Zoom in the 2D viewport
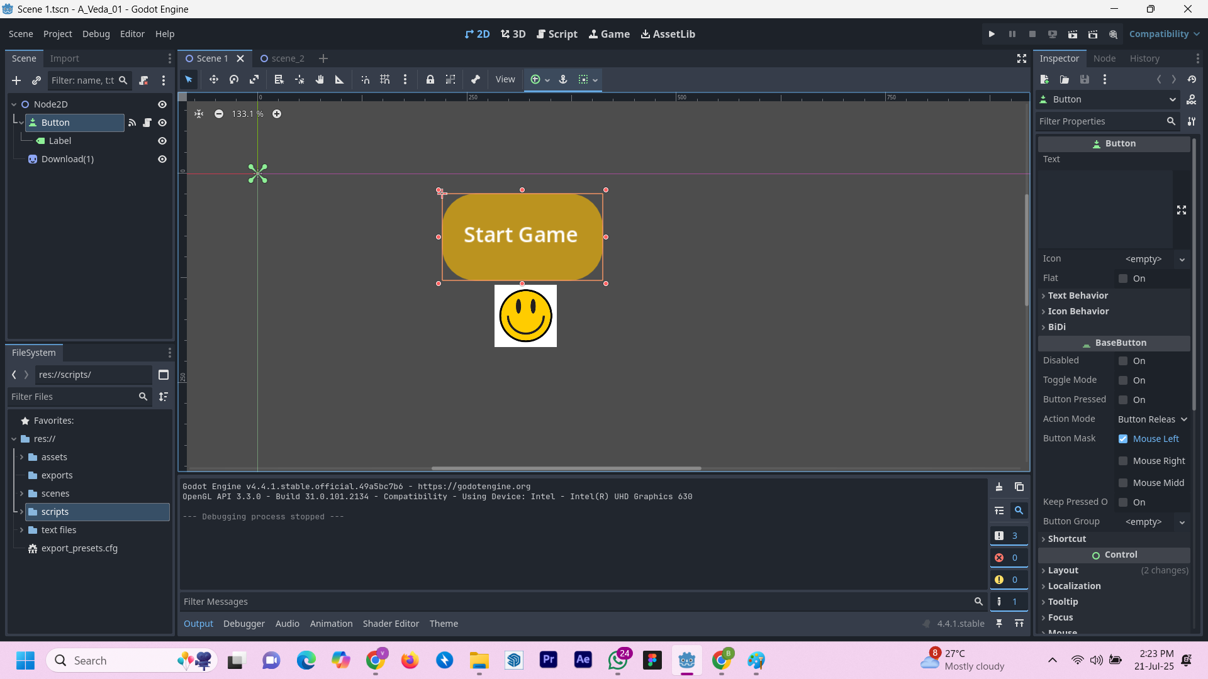 (x=277, y=114)
